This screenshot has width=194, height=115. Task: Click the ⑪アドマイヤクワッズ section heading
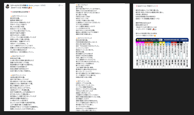coord(84,38)
